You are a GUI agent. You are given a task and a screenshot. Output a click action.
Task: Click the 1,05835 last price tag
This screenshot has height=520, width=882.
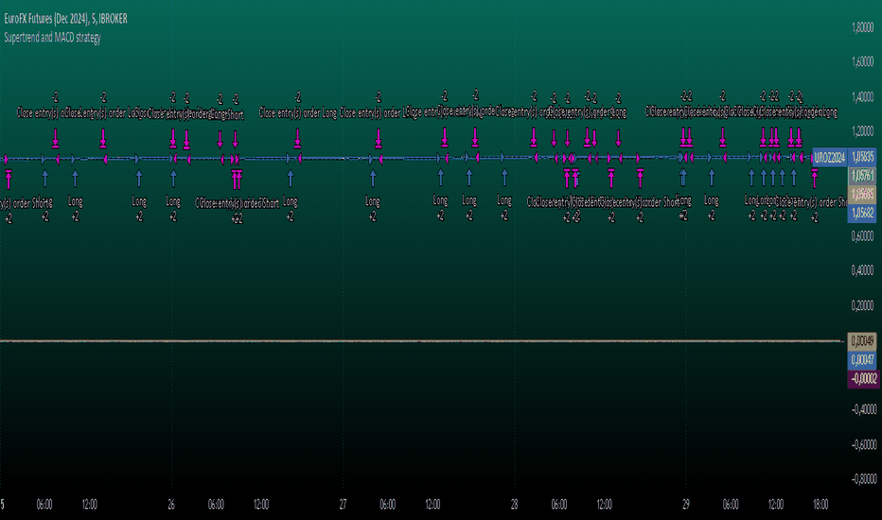(x=862, y=157)
